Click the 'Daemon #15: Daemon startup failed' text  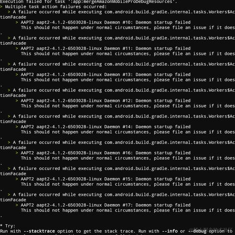click(x=147, y=179)
